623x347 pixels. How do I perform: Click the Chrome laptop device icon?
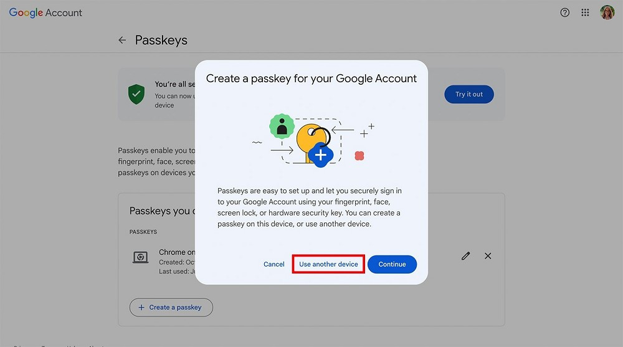pyautogui.click(x=141, y=257)
